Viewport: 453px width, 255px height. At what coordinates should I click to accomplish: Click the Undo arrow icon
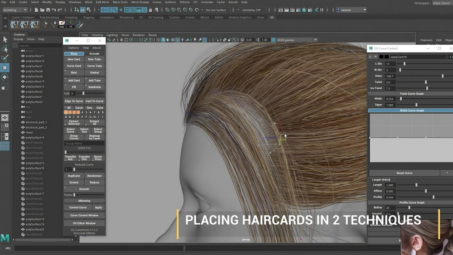[54, 10]
